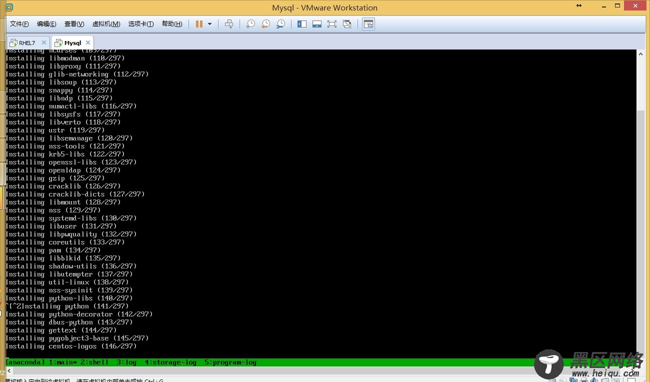This screenshot has width=650, height=382.
Task: Click the vertical scrollbar thumb of the console
Action: coord(641,230)
